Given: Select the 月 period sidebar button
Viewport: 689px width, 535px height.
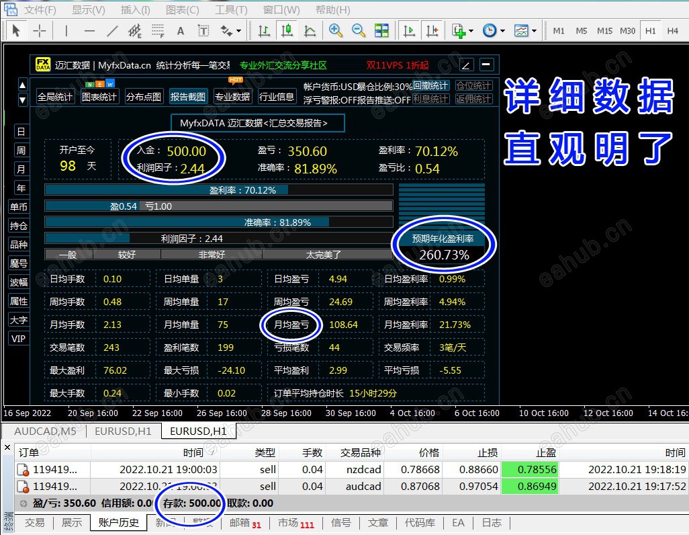Looking at the screenshot, I should coord(21,169).
